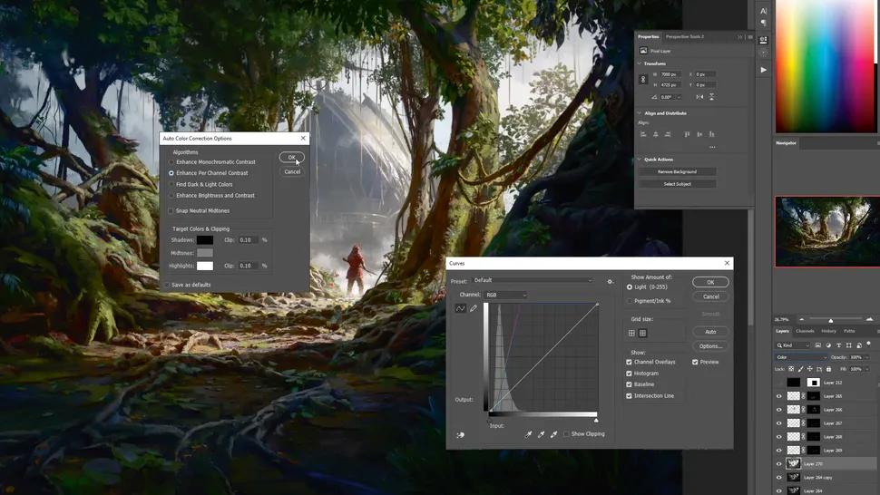Image resolution: width=880 pixels, height=495 pixels.
Task: Flip horizontal icon in Transform section
Action: pyautogui.click(x=699, y=97)
